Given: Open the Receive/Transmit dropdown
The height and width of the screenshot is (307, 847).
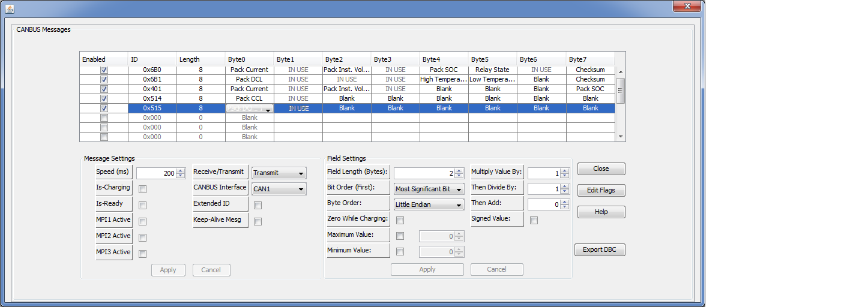Looking at the screenshot, I should tap(279, 173).
